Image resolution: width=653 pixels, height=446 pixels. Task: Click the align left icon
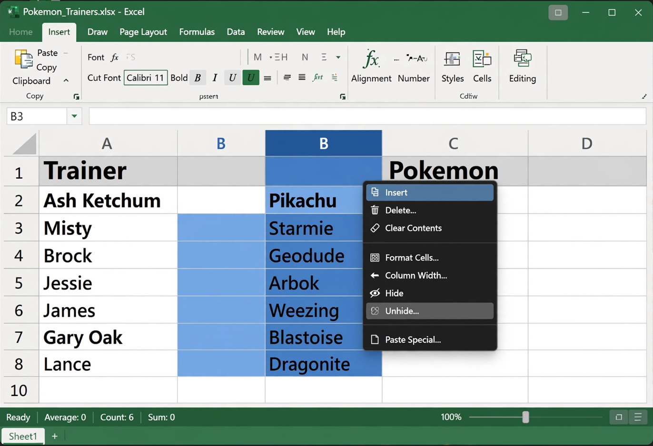[x=287, y=78]
